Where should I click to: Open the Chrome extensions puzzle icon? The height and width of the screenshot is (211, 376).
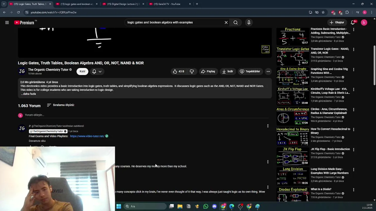click(347, 12)
